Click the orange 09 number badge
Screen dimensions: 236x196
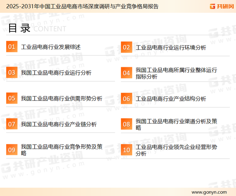(x=12, y=150)
